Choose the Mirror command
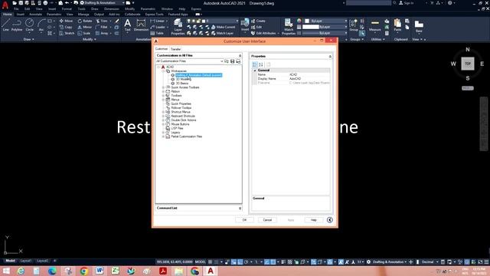The height and width of the screenshot is (276, 490). click(x=85, y=28)
